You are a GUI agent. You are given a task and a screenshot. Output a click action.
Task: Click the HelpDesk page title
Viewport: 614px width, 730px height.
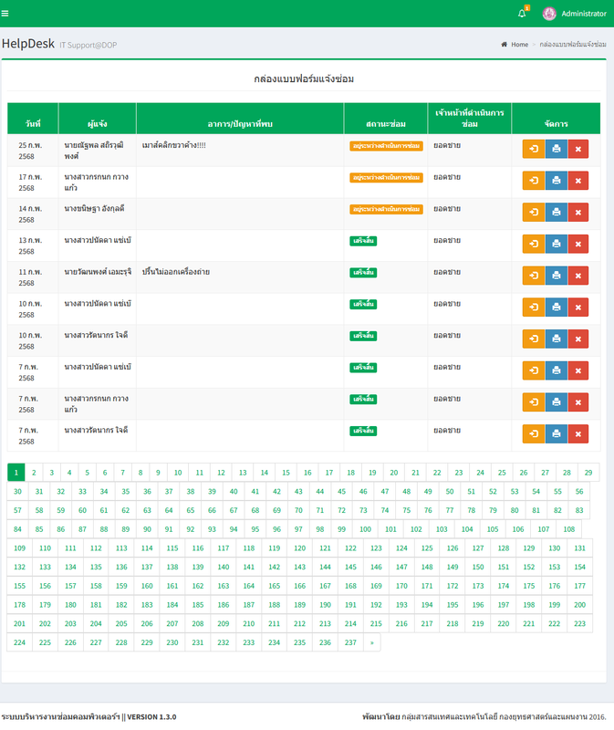click(28, 44)
